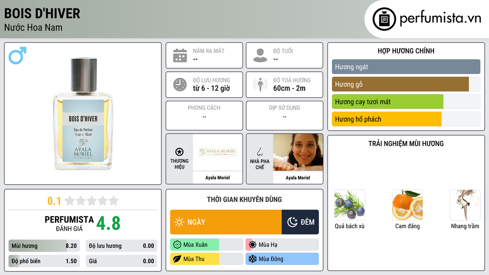Select the Quả bách xù note image
Image resolution: width=489 pixels, height=275 pixels.
point(350,205)
